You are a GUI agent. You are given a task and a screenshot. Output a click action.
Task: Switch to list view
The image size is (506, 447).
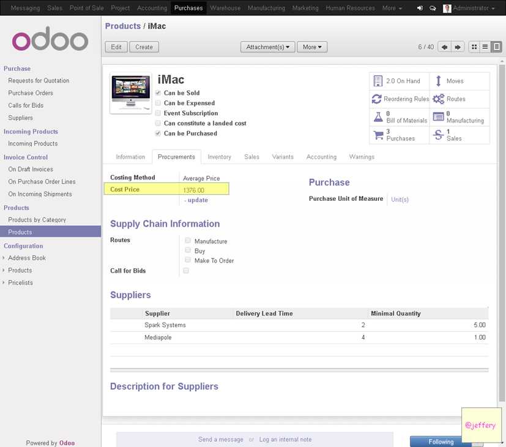pos(485,47)
